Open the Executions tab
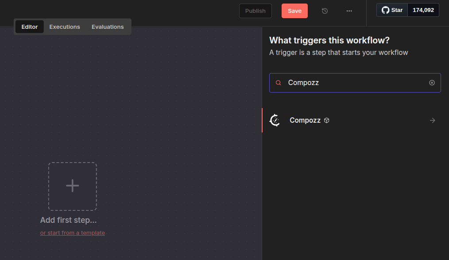 [x=65, y=27]
